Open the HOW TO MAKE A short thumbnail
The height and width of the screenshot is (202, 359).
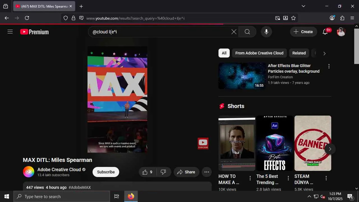click(x=237, y=143)
